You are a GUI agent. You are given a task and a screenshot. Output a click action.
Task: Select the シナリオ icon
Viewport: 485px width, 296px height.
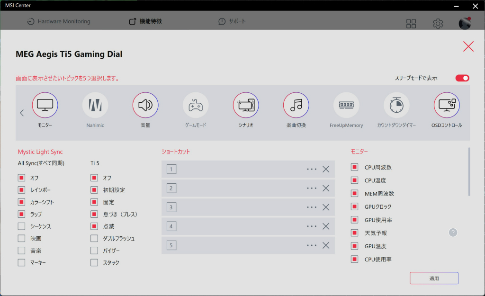click(246, 105)
